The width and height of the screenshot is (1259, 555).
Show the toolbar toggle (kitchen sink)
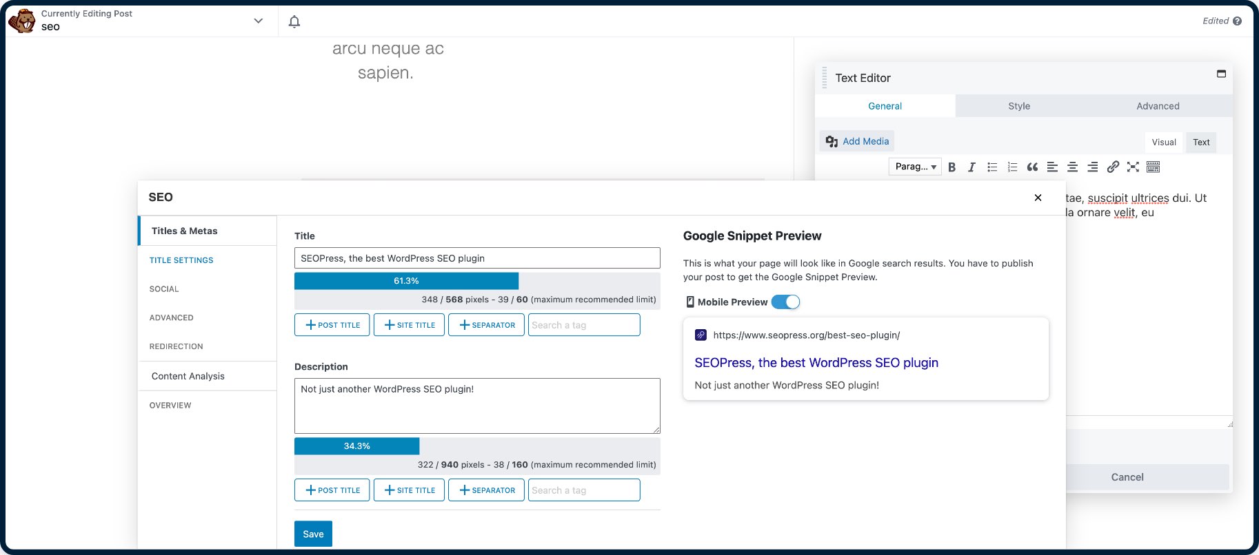tap(1154, 167)
